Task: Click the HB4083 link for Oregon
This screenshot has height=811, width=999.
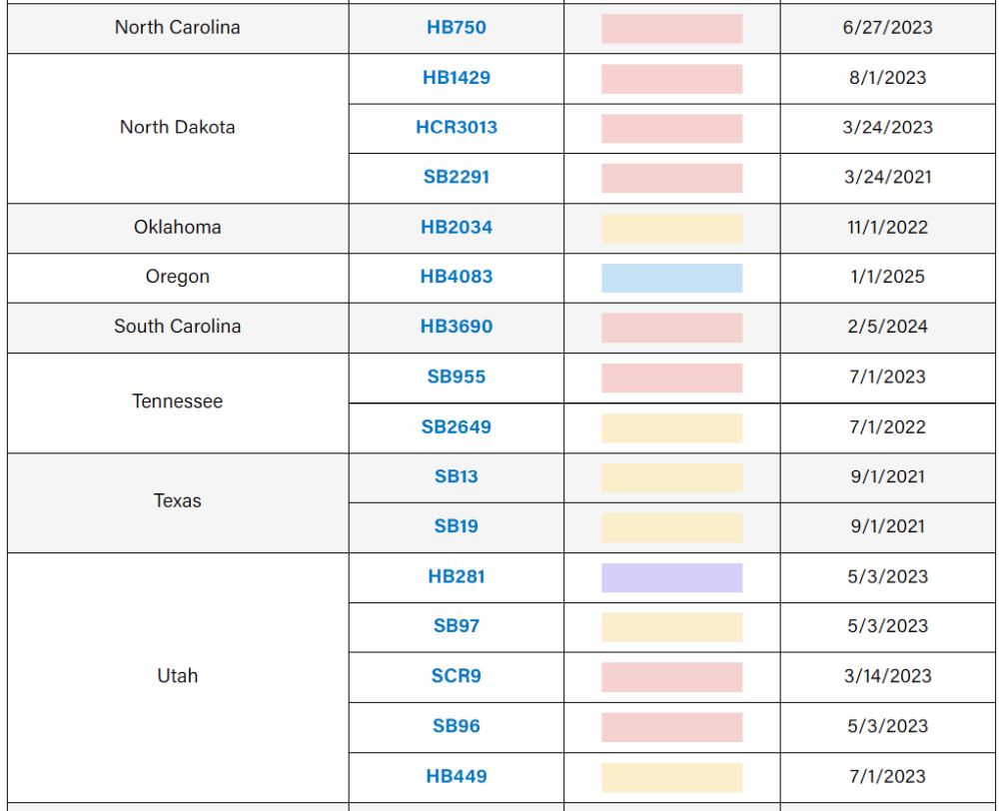Action: (x=457, y=277)
